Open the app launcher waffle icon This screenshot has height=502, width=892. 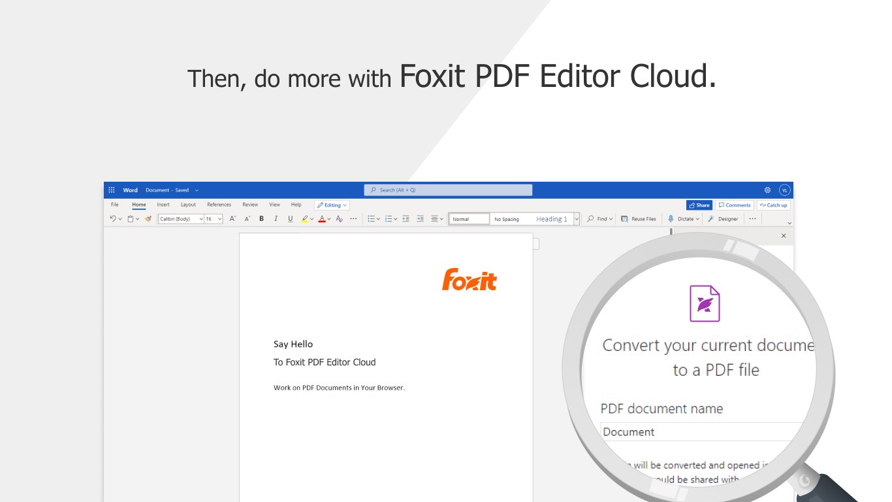[112, 190]
